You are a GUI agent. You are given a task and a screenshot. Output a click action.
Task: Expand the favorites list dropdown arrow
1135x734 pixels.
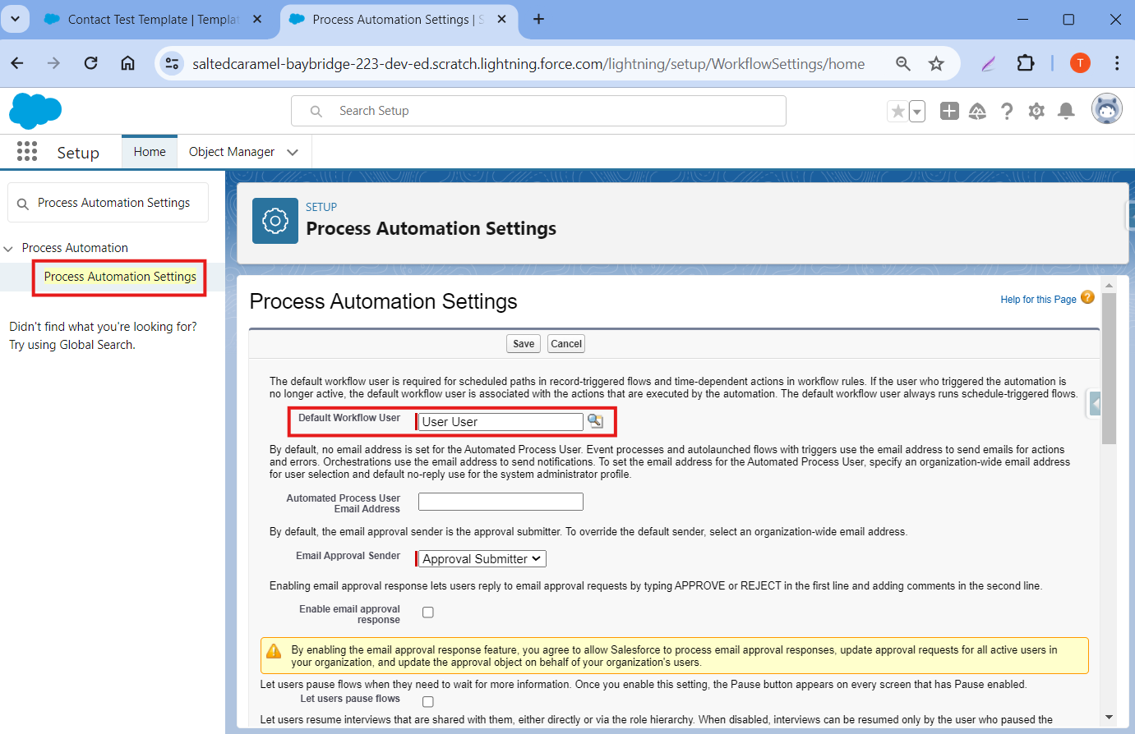pyautogui.click(x=917, y=111)
